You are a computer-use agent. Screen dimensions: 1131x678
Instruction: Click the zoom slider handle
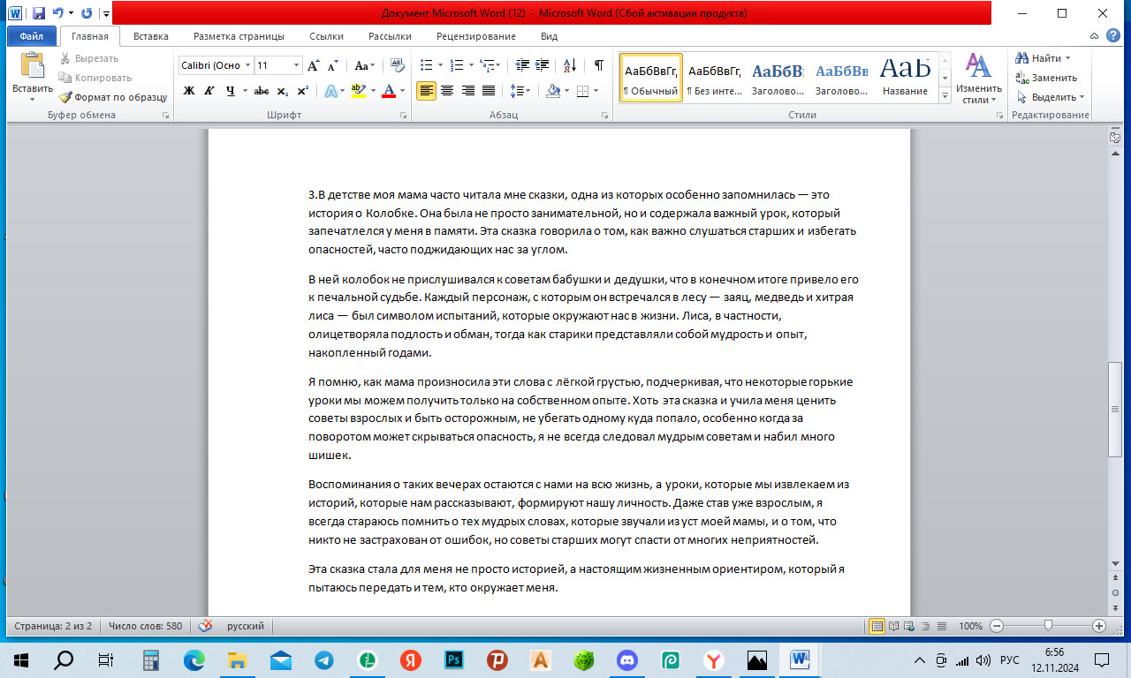click(1048, 626)
